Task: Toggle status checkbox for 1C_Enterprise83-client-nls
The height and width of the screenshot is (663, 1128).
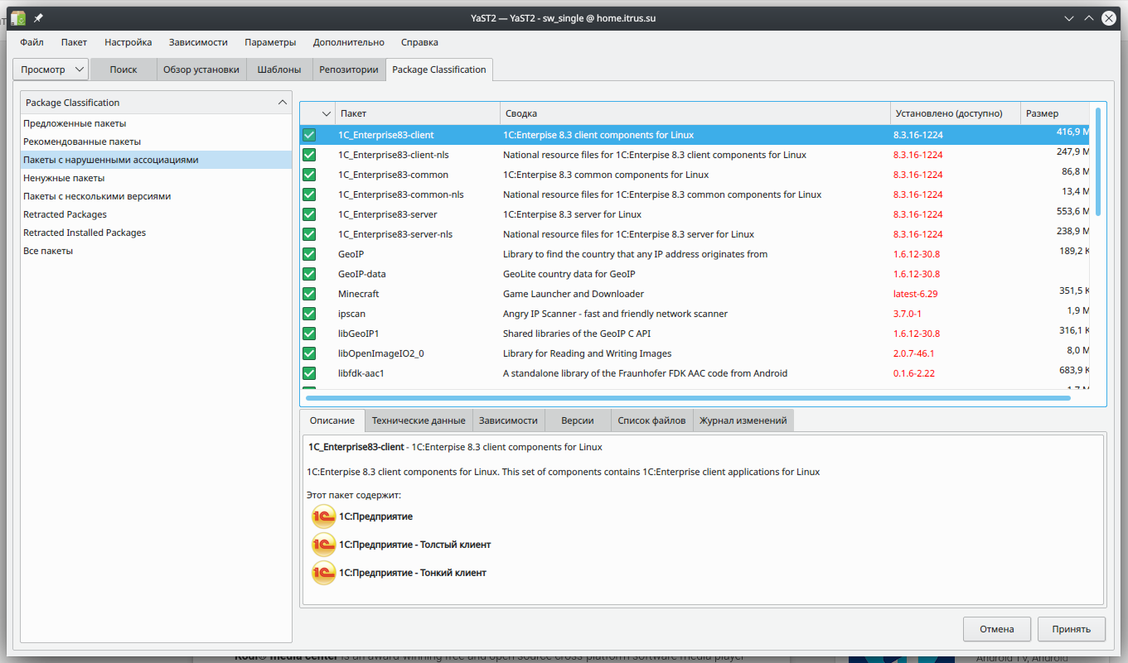Action: (309, 155)
